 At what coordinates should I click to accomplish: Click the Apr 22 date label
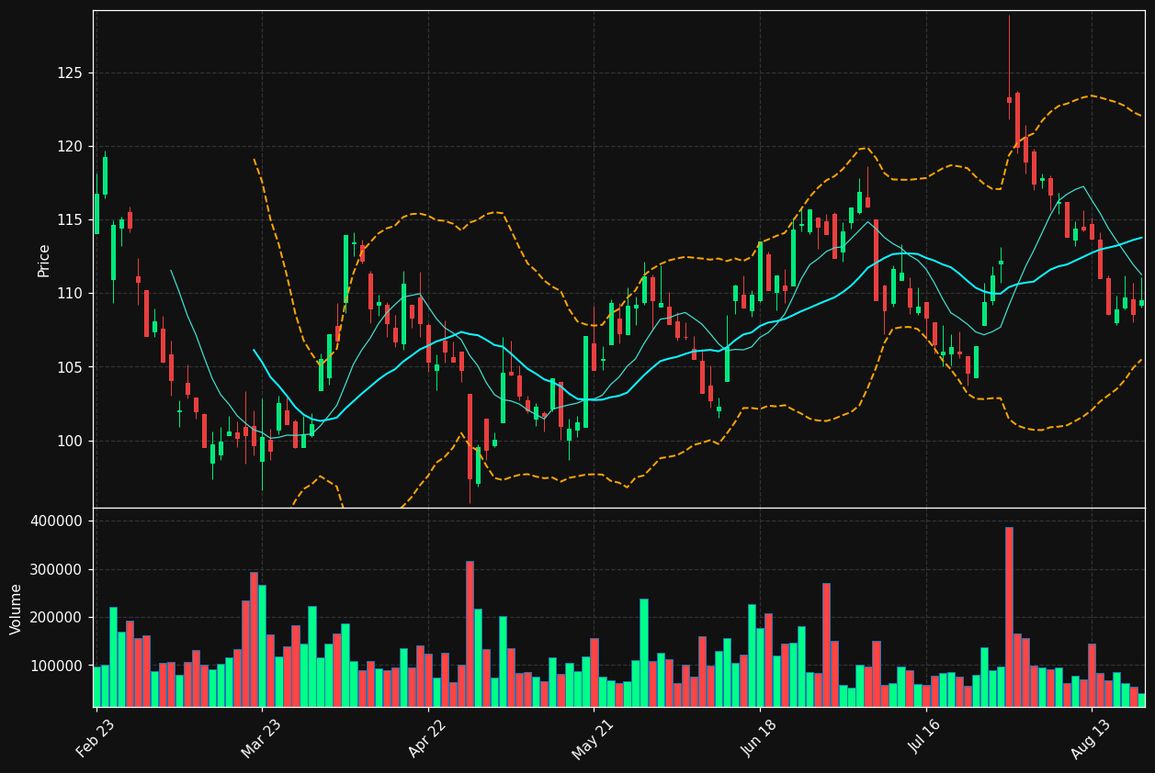(427, 738)
